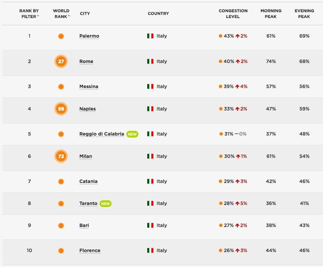
Task: Click Naples' world rank 59 badge
Action: click(x=61, y=109)
